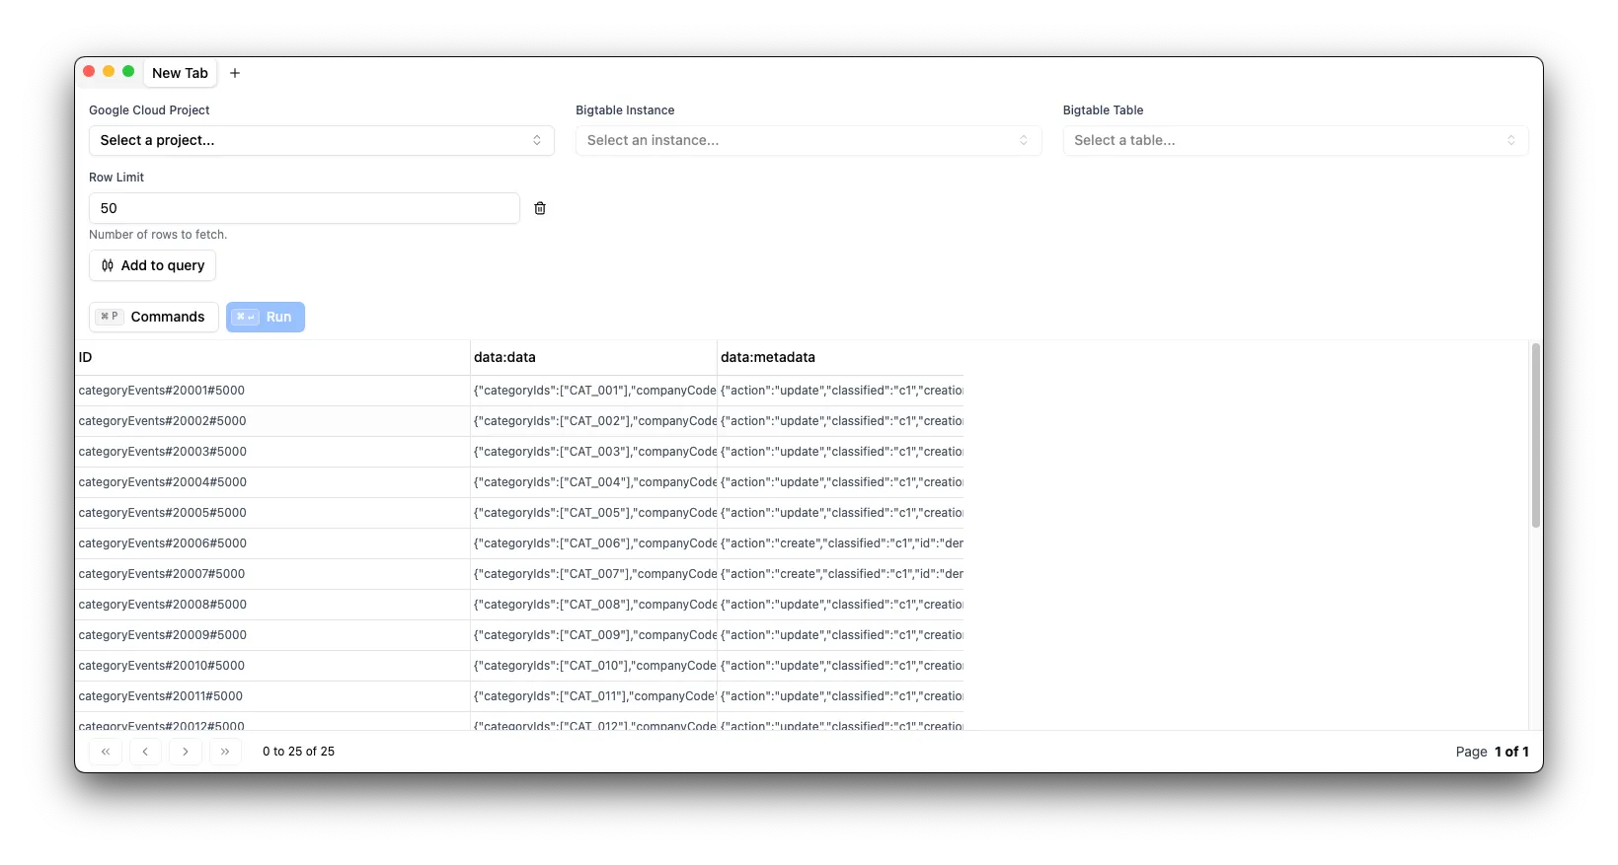The height and width of the screenshot is (865, 1618).
Task: Select row categoryEvents#20006#5000
Action: tap(163, 543)
